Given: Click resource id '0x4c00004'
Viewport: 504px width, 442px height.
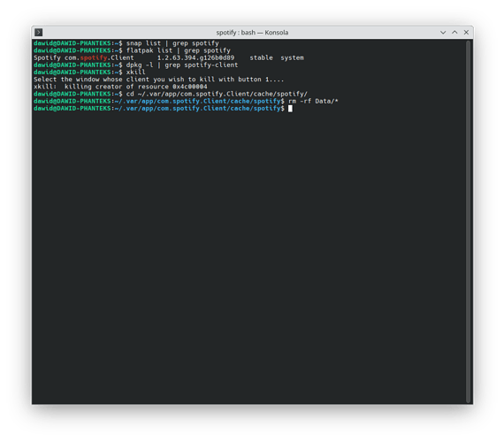Looking at the screenshot, I should 190,87.
